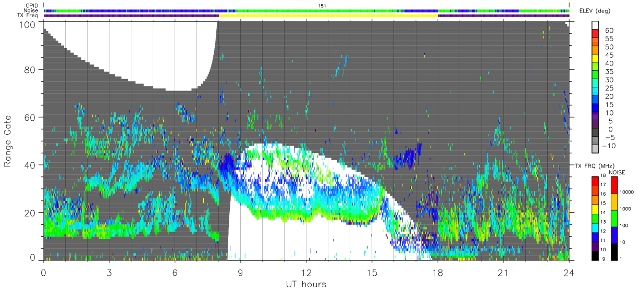
Task: Pick the blue NOISE swatch between 100 and 10
Action: [614, 235]
